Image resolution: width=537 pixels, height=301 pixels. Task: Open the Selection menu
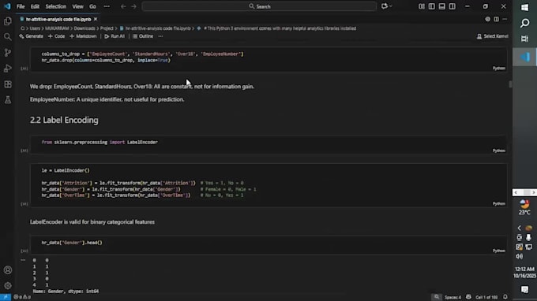pyautogui.click(x=56, y=6)
